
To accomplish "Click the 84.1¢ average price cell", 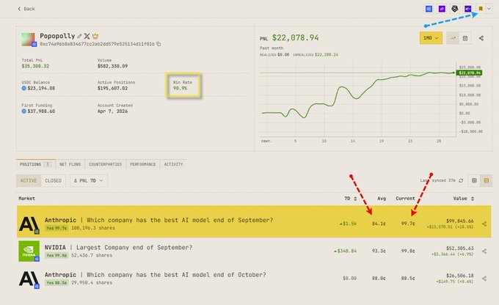I will pyautogui.click(x=379, y=224).
